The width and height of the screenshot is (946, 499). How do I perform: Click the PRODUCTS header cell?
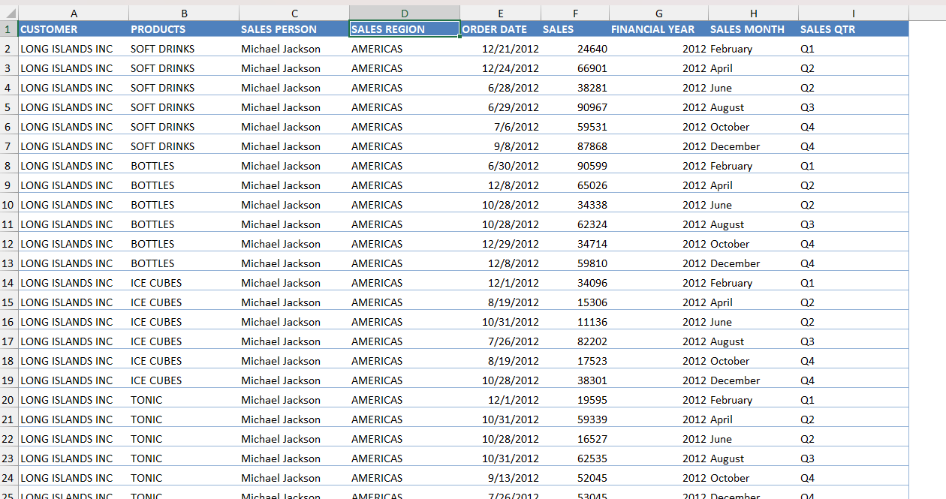(184, 29)
